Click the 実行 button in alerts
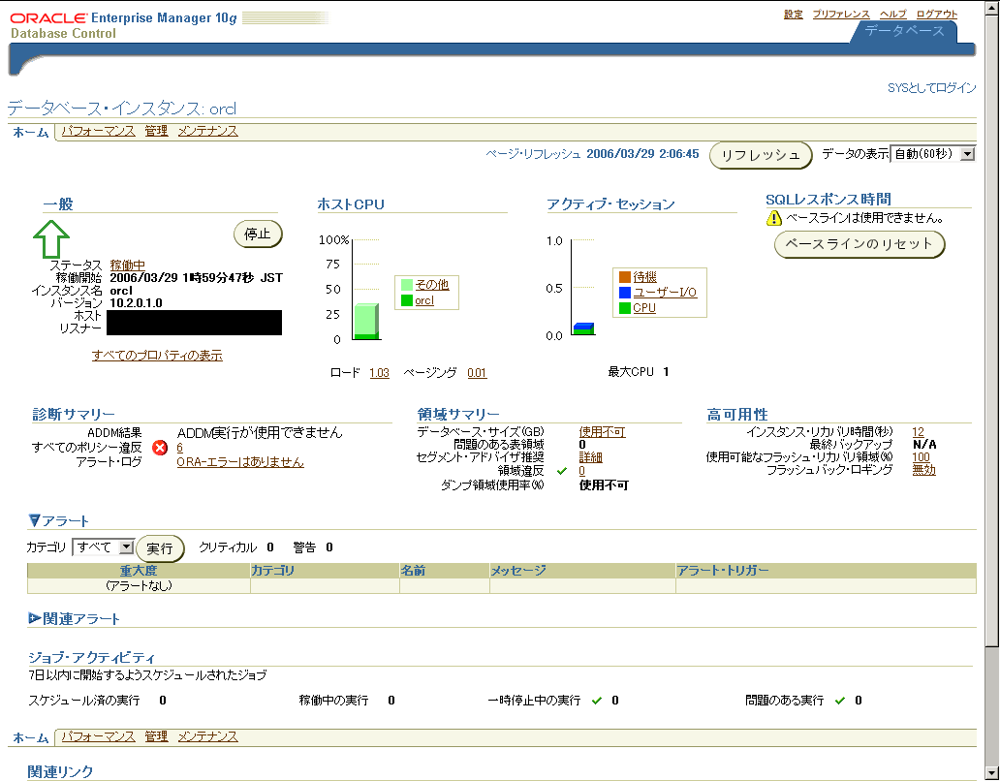The width and height of the screenshot is (1000, 781). click(x=160, y=548)
